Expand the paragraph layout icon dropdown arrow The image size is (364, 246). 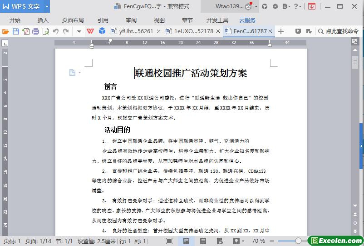(x=79, y=73)
